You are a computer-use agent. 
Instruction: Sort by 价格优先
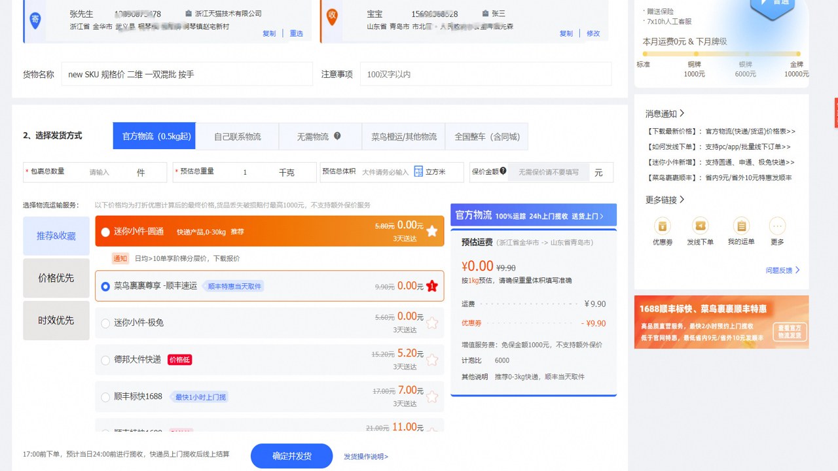click(56, 278)
